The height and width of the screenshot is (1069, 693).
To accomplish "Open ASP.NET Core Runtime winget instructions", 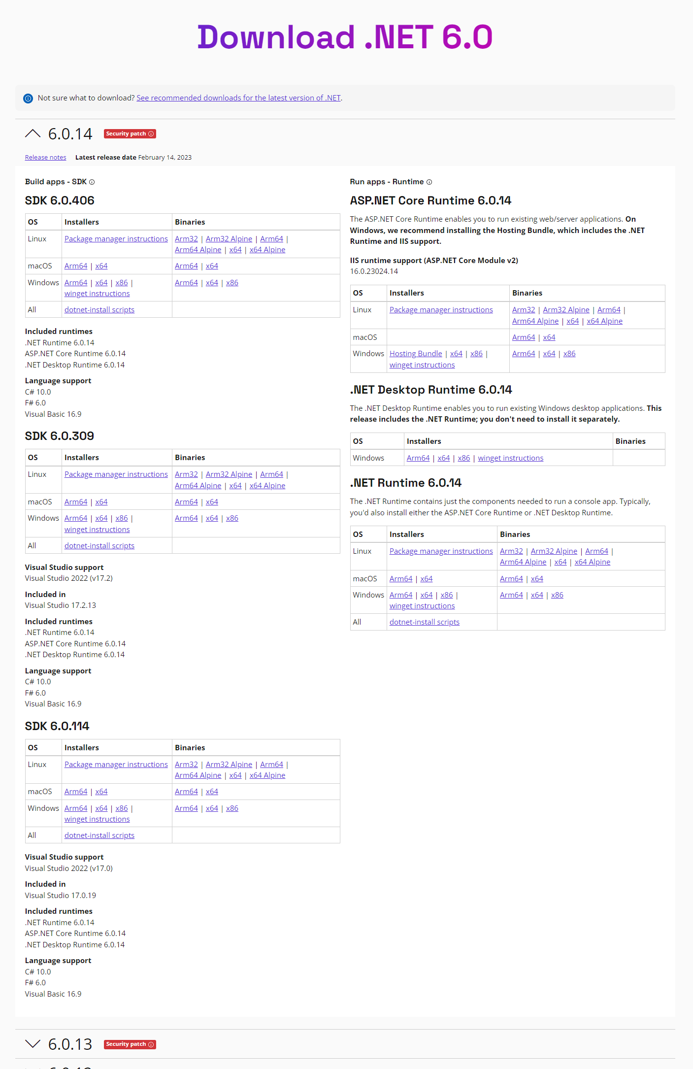I will pos(422,365).
